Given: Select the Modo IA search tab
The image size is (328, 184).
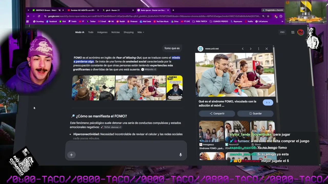Looking at the screenshot, I should click(x=80, y=32).
